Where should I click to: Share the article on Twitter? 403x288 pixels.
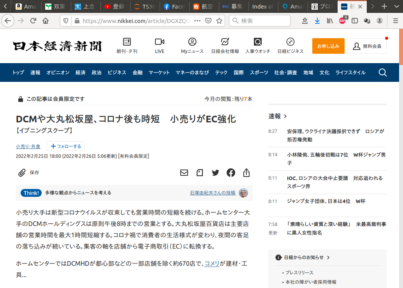(x=215, y=173)
